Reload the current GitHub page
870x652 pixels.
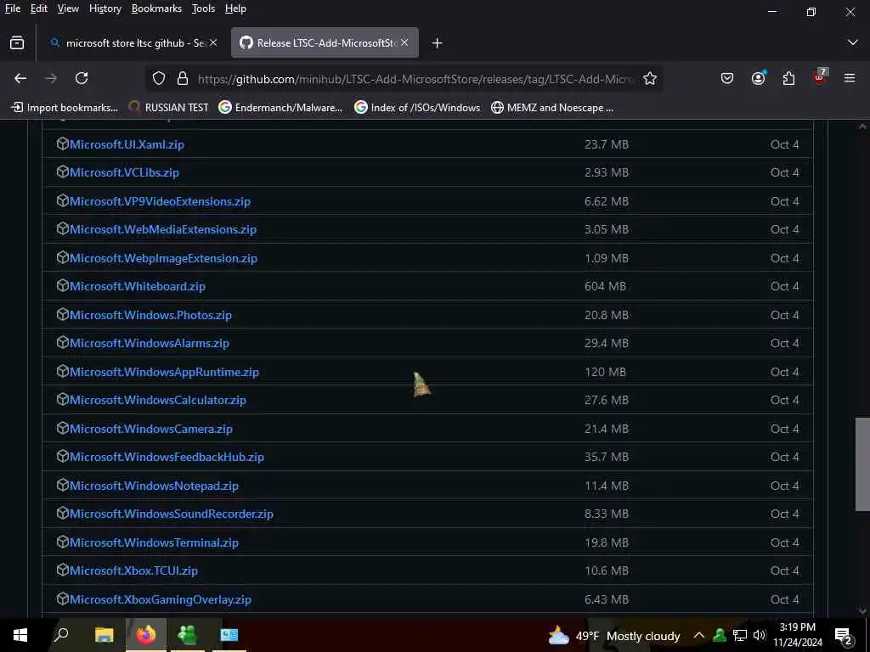click(82, 79)
